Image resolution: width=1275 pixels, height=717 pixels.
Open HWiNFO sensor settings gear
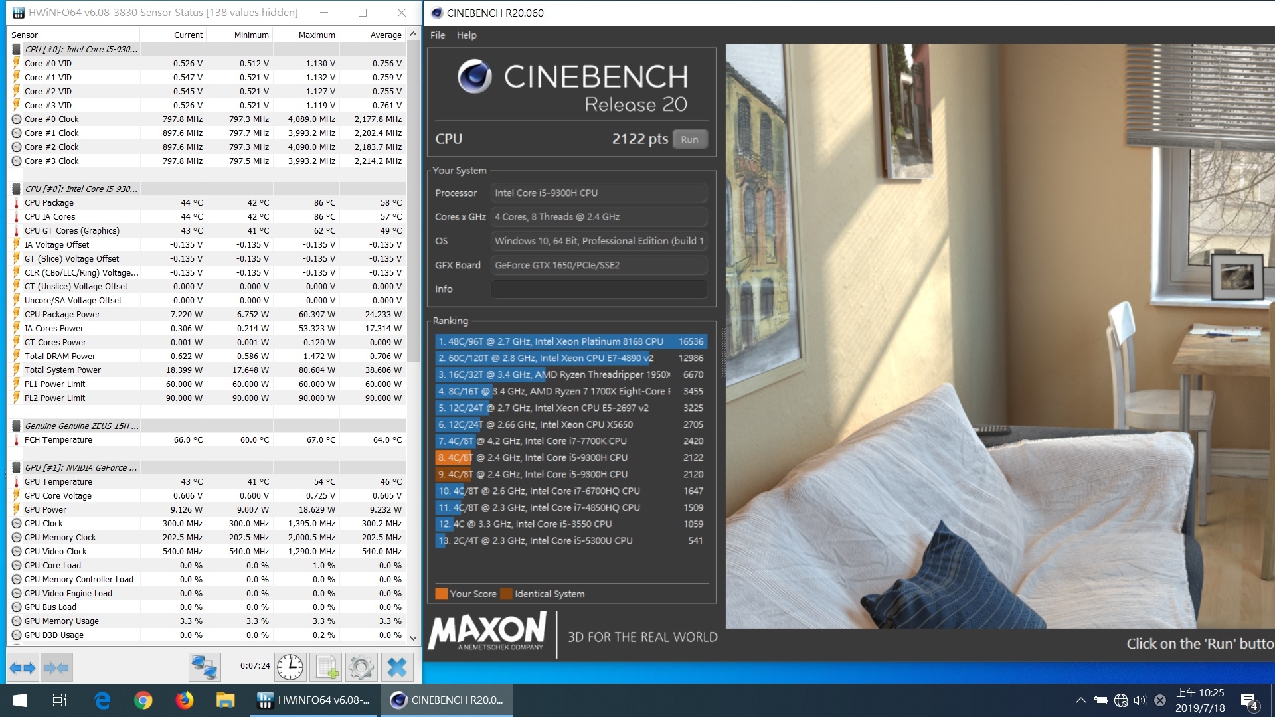pos(361,667)
